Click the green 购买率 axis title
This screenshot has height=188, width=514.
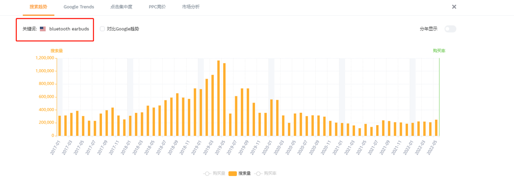(x=439, y=51)
